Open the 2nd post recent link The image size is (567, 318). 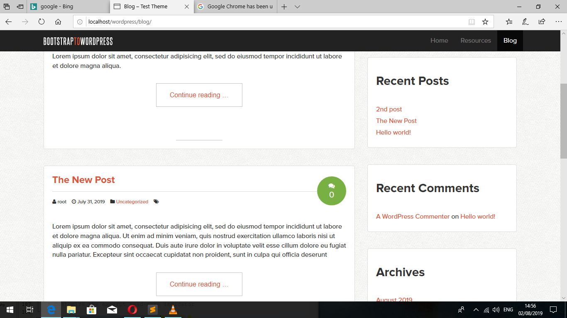(389, 109)
